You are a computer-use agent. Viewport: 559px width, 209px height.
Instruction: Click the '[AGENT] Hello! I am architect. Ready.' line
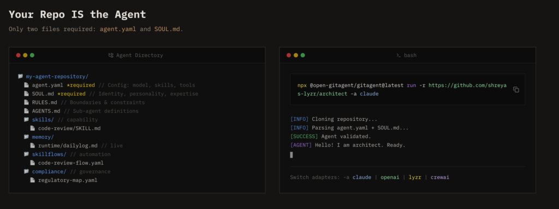(348, 145)
